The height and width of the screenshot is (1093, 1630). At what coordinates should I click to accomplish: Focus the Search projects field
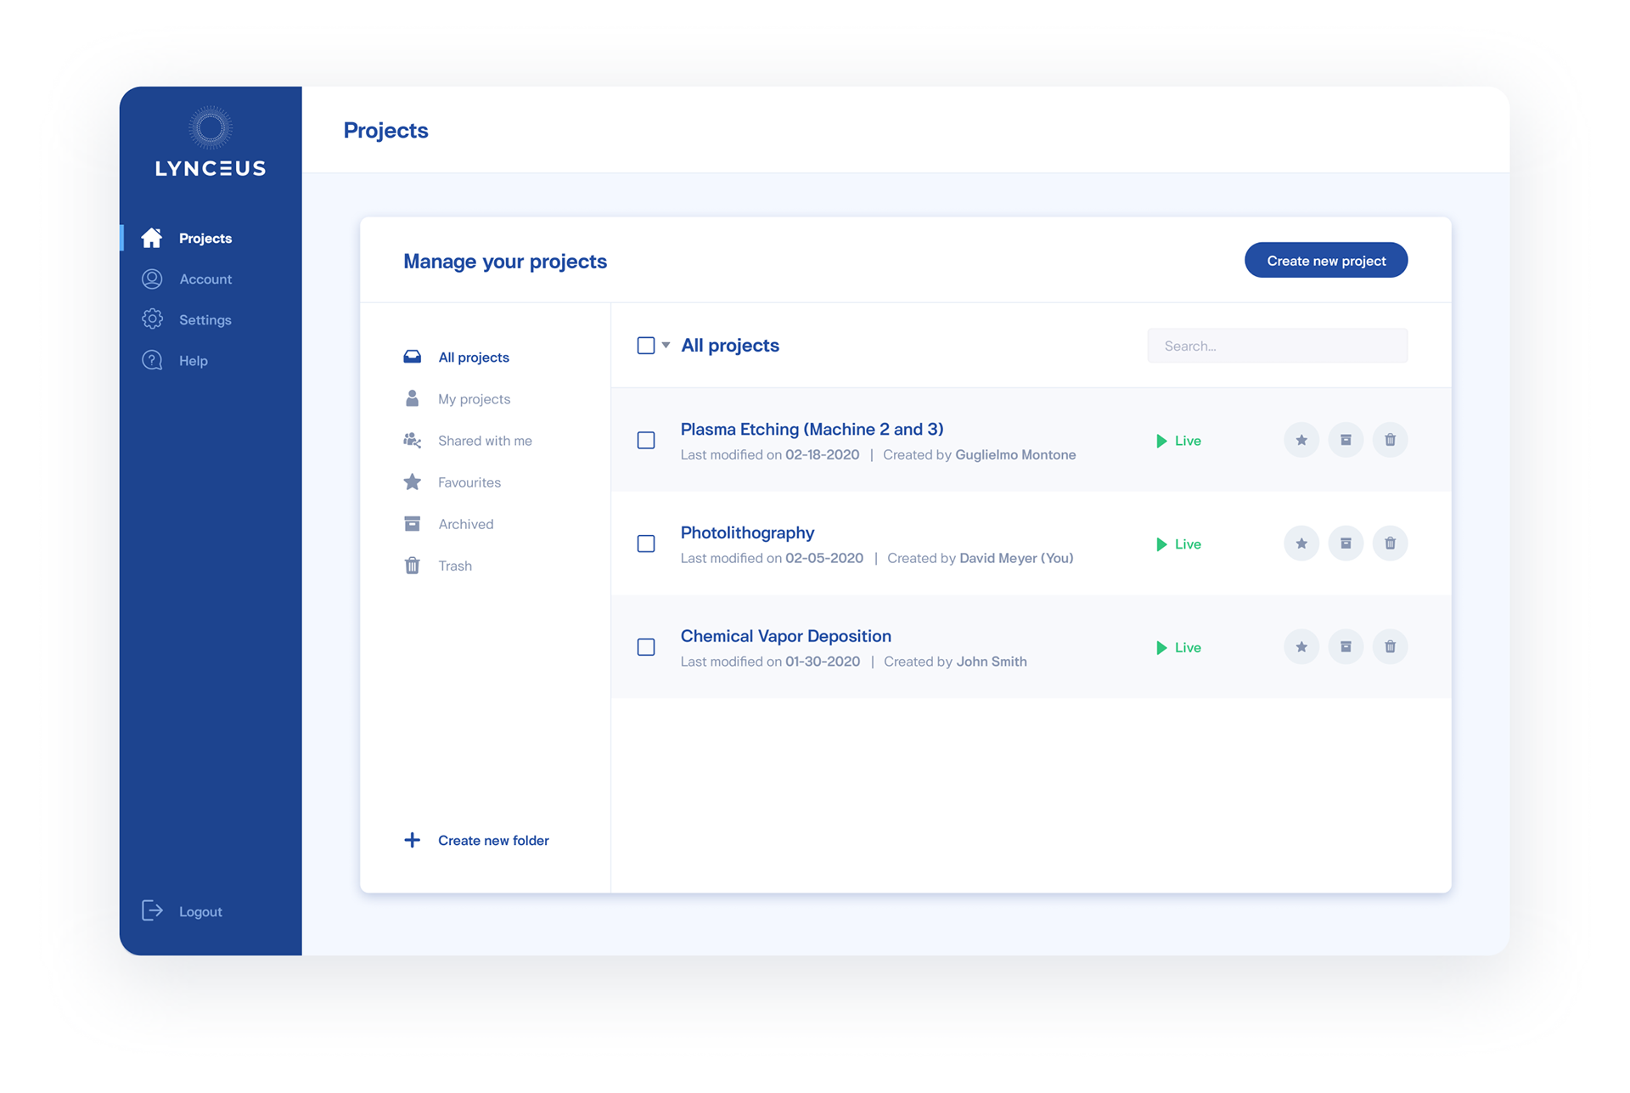1277,346
